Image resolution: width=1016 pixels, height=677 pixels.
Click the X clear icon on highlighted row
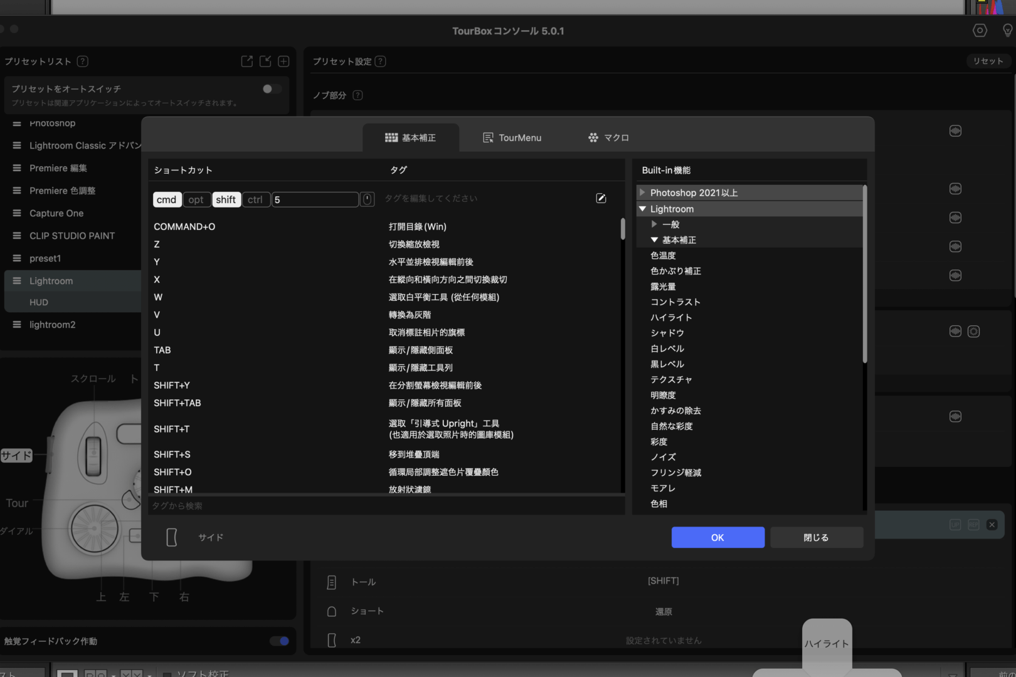[992, 525]
